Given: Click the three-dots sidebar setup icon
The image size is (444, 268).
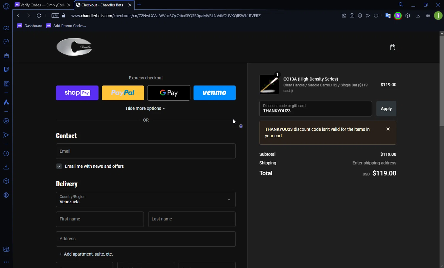Looking at the screenshot, I should (x=6, y=262).
